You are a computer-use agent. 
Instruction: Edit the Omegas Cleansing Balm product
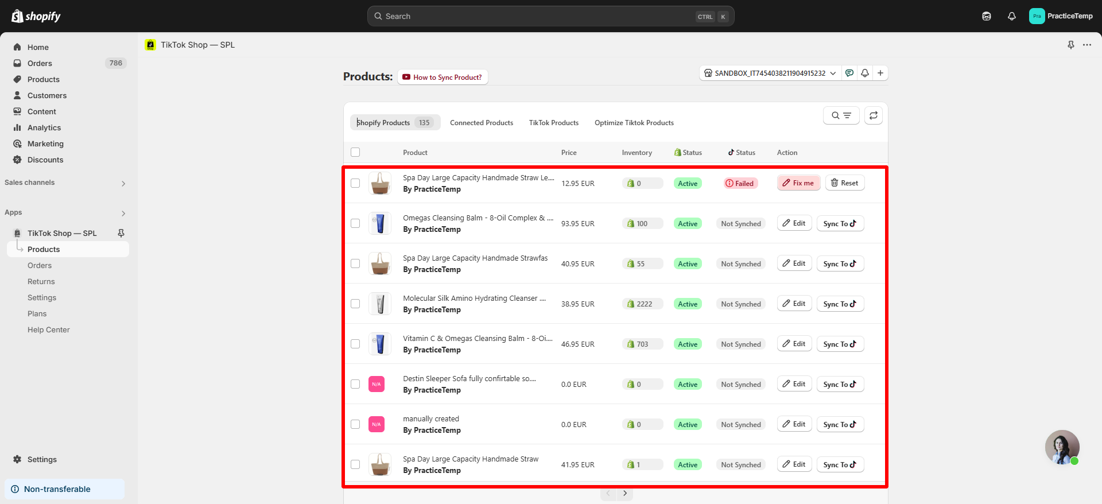[x=794, y=223]
